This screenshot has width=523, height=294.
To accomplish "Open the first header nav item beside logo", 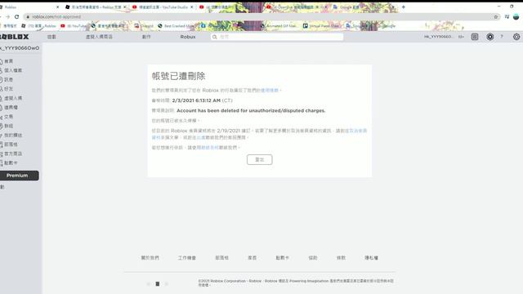I will 51,37.
